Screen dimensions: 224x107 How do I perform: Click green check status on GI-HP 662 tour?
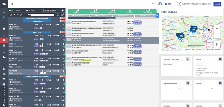(x=64, y=47)
